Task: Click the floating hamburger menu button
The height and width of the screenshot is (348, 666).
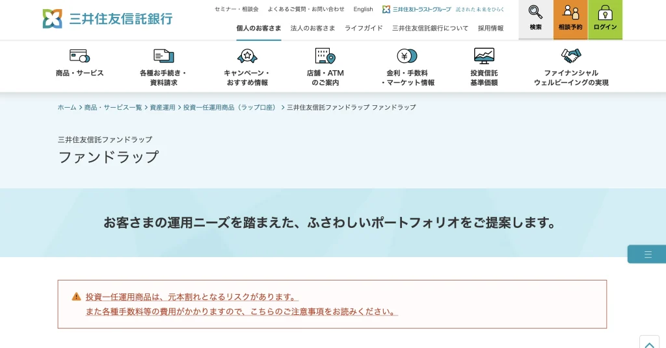Action: click(x=647, y=255)
